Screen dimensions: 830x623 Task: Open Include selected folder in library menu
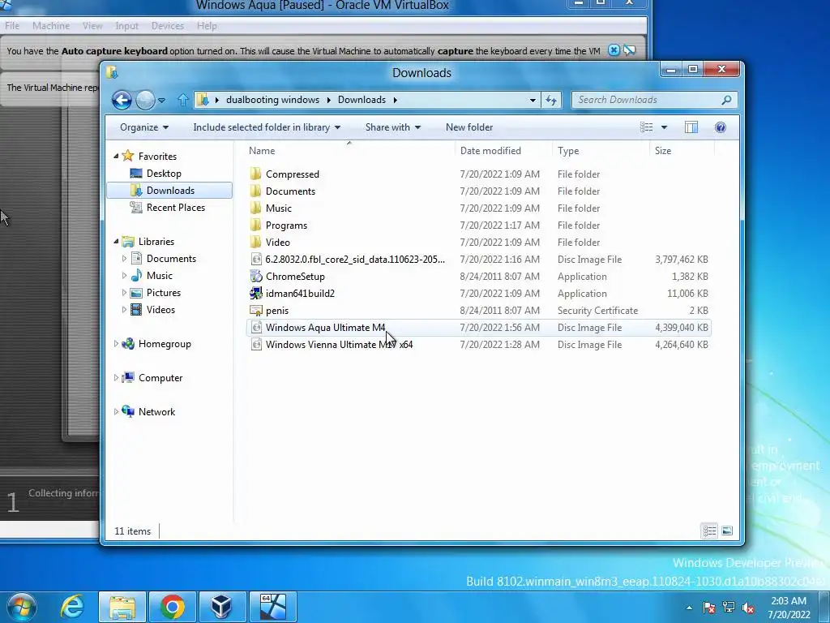tap(266, 127)
